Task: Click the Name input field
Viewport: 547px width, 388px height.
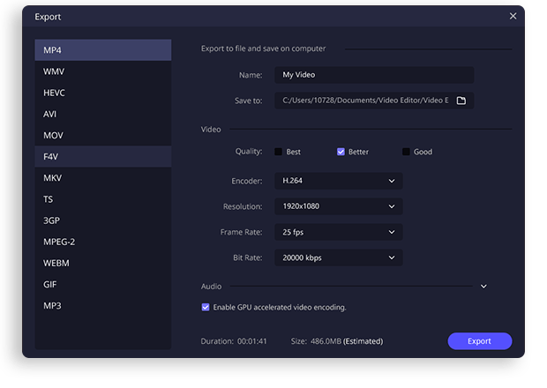Action: tap(373, 75)
